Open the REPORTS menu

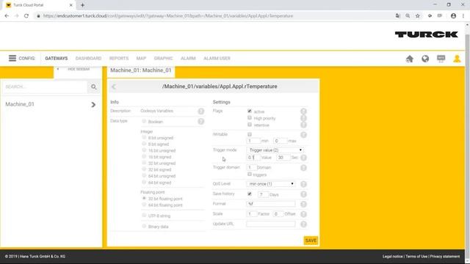coord(119,59)
